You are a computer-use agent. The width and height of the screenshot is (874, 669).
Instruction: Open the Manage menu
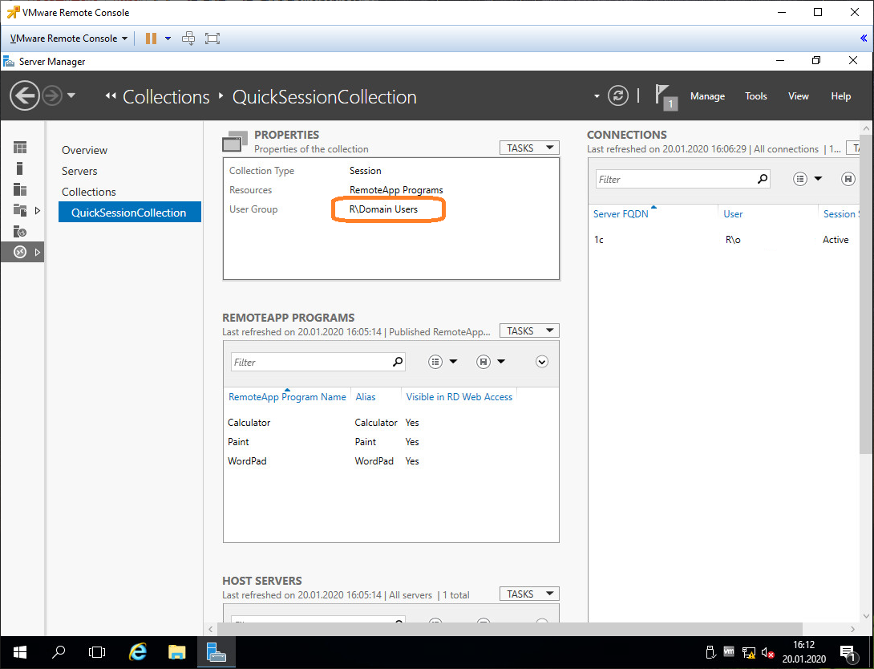tap(707, 96)
